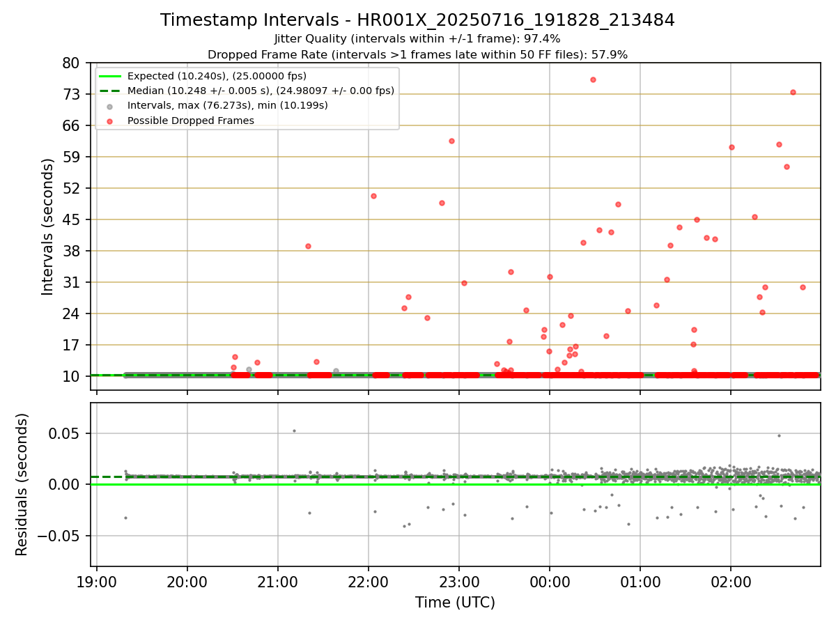This screenshot has height=627, width=836.
Task: Click legend entry Intervals, max (76.273s), min (10.199s)
Action: click(227, 105)
